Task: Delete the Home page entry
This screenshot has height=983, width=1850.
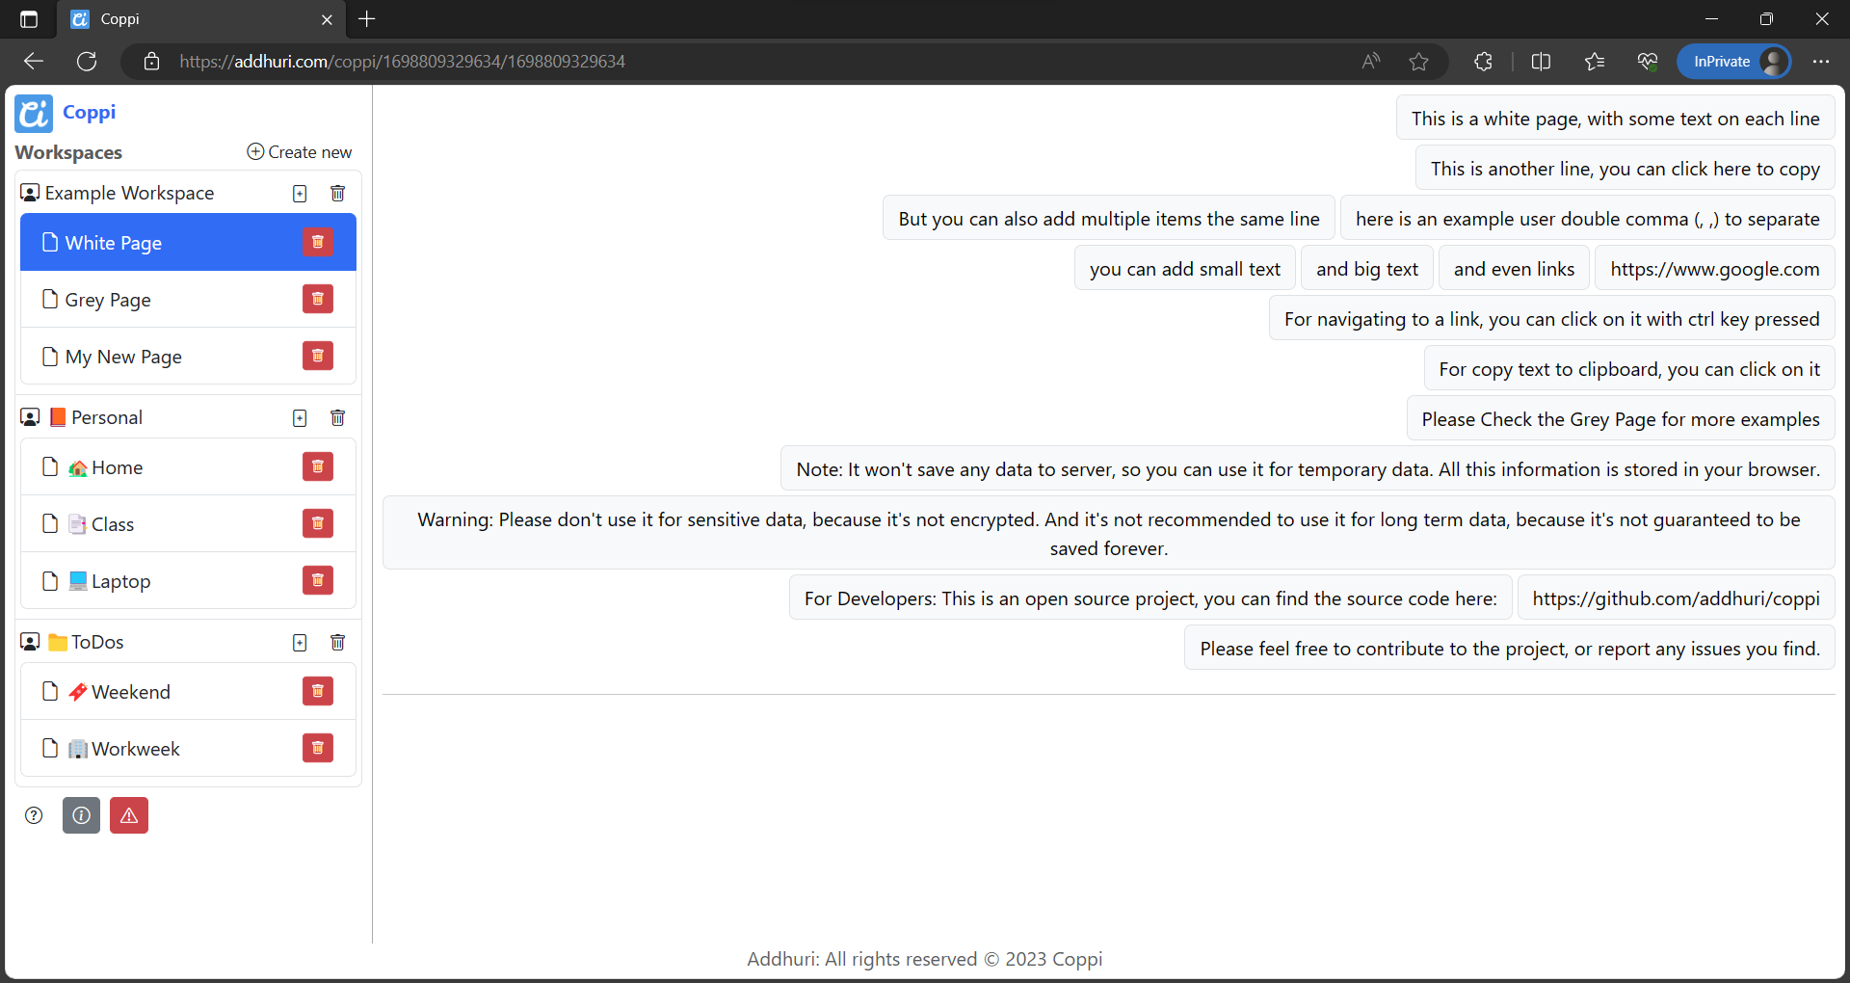Action: [318, 466]
